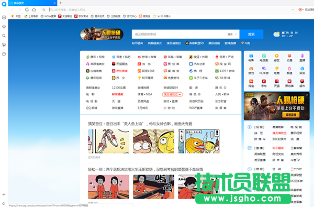Viewport: 314px width, 207px height.
Task: Click the browser forward arrow
Action: click(x=20, y=9)
